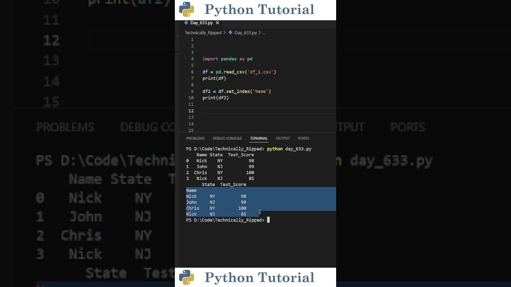
Task: Click the df.set_index('Name') code line
Action: pyautogui.click(x=236, y=91)
